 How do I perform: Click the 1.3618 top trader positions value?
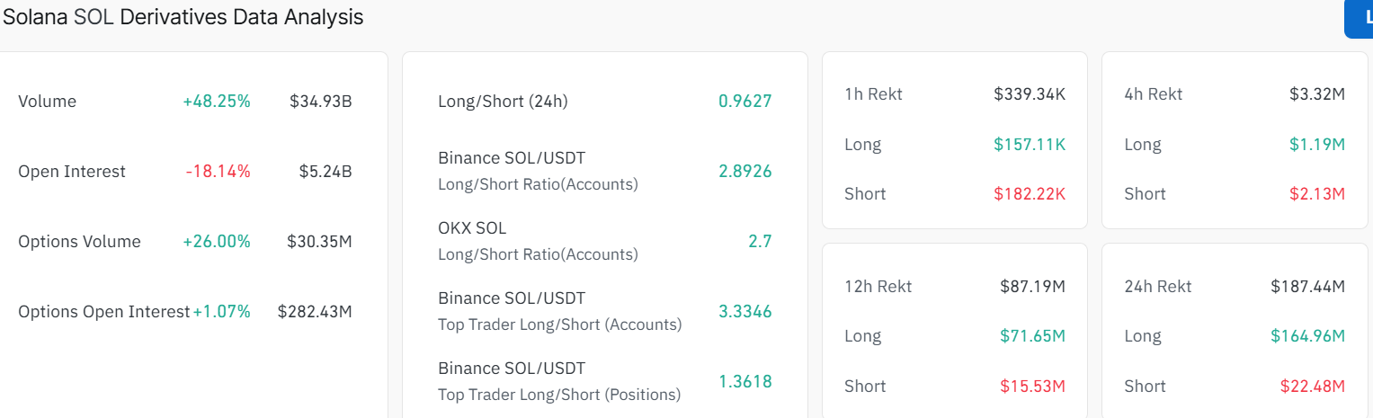tap(744, 382)
